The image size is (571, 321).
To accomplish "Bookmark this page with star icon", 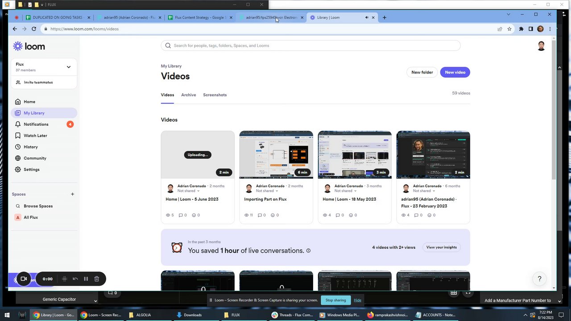I will tap(509, 29).
